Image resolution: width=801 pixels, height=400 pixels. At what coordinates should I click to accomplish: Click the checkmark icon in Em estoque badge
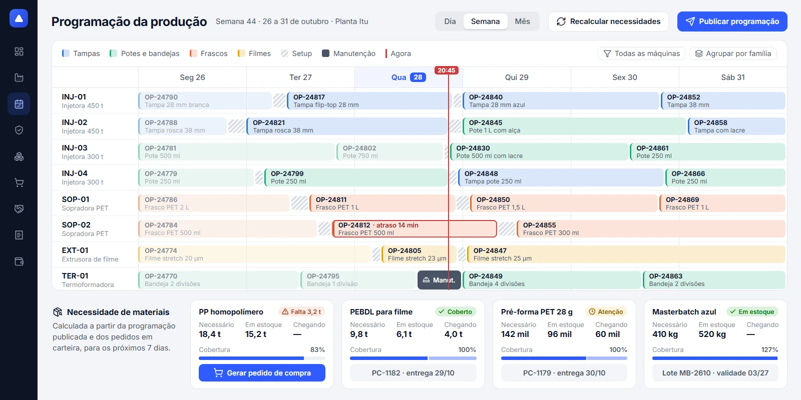coord(733,311)
